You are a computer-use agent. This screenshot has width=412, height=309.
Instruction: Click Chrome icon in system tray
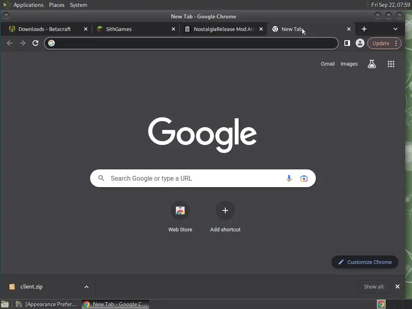click(381, 304)
